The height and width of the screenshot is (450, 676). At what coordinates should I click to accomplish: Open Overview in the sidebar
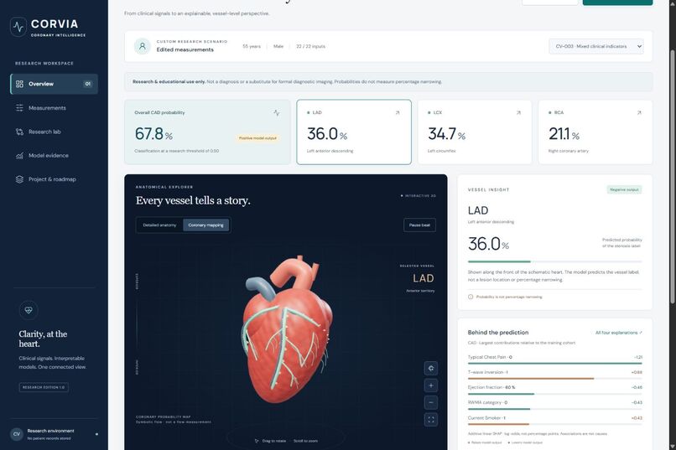54,84
